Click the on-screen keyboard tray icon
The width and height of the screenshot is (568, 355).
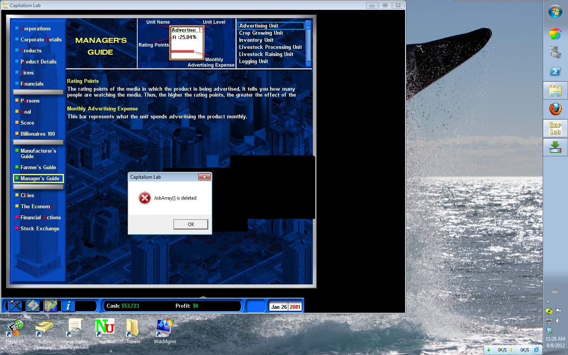tap(555, 292)
